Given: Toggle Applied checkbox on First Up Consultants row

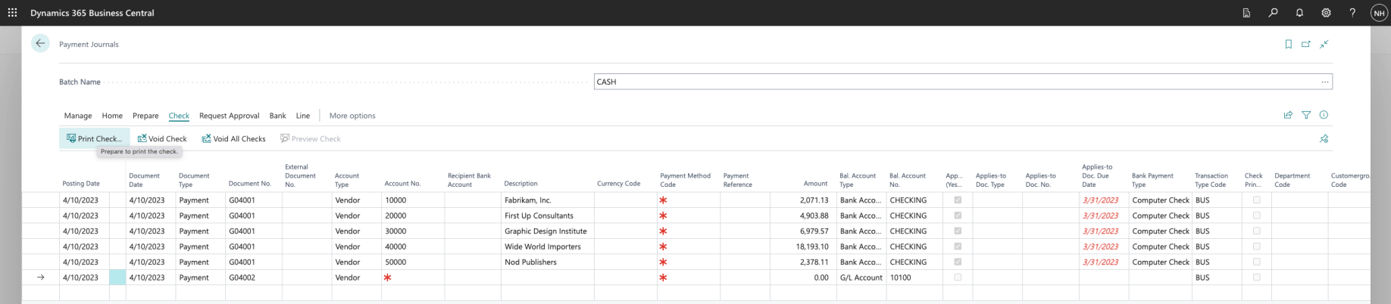Looking at the screenshot, I should coord(958,216).
